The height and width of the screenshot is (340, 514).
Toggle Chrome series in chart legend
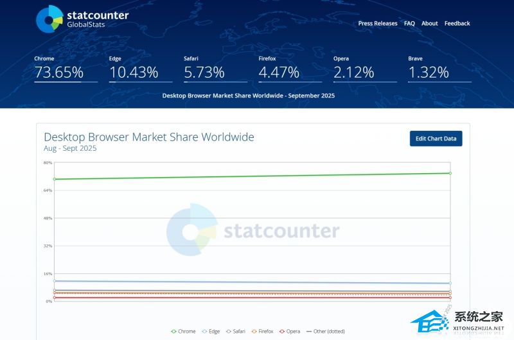(183, 331)
